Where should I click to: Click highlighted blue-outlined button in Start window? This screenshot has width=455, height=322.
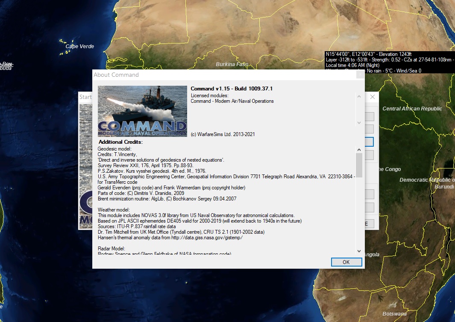(x=369, y=142)
